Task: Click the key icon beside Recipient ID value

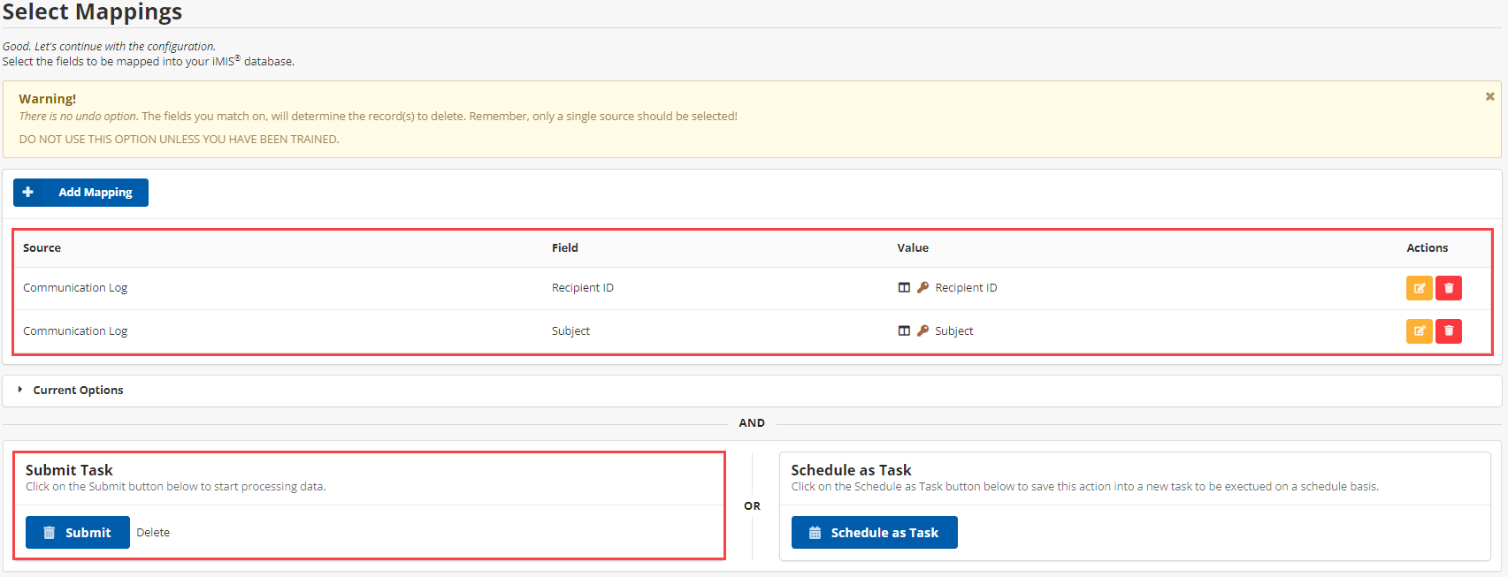Action: [922, 288]
